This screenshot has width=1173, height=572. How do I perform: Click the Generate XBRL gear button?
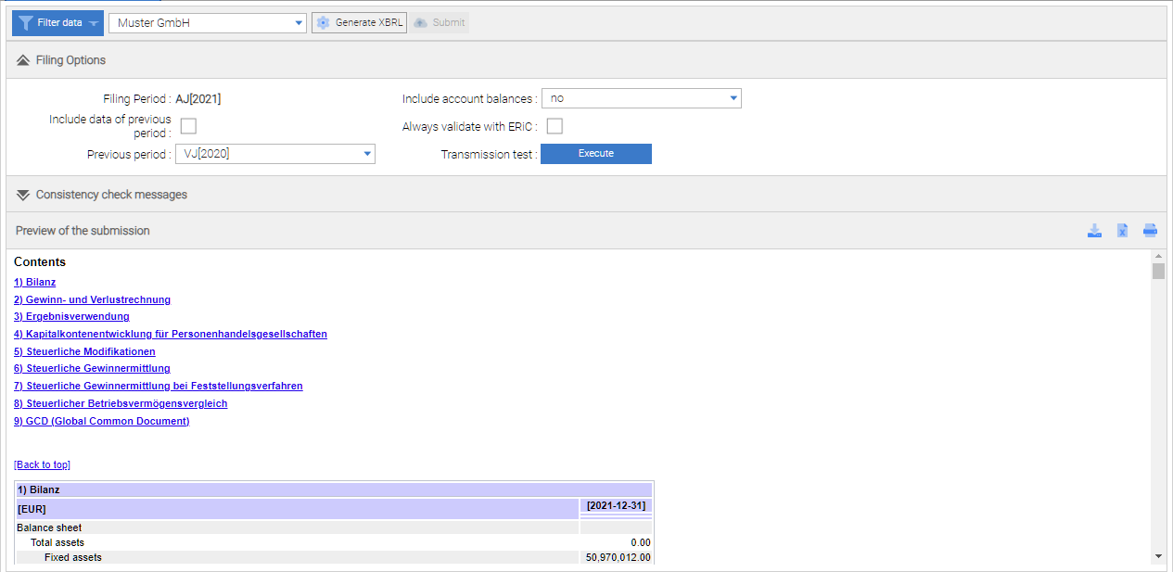(x=360, y=22)
